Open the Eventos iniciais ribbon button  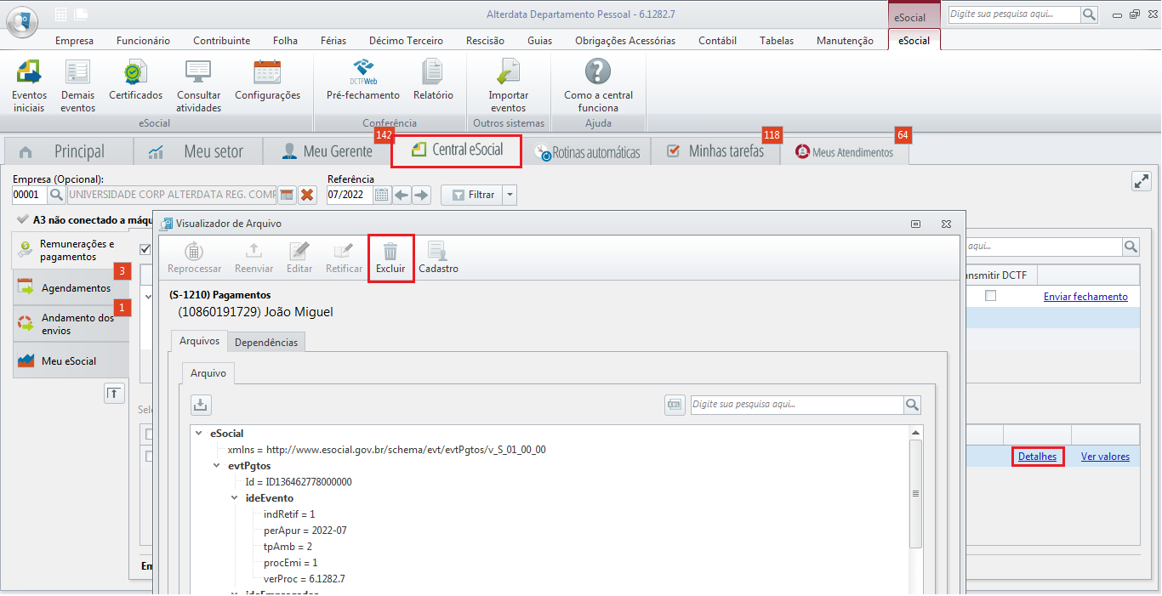[x=29, y=85]
